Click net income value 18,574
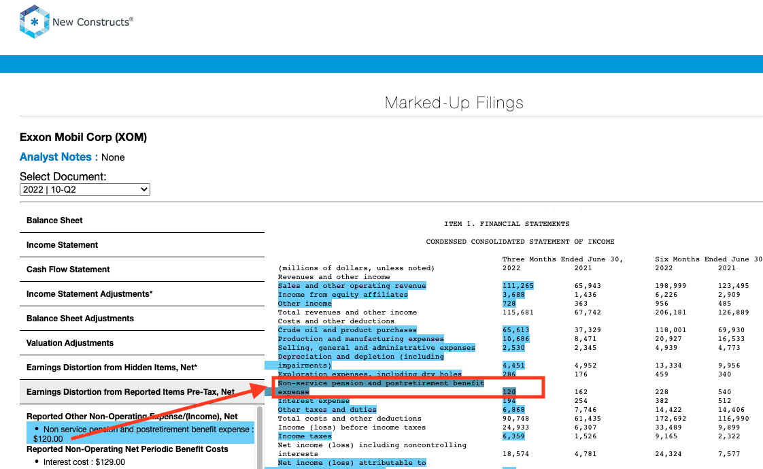The image size is (763, 469). [515, 454]
